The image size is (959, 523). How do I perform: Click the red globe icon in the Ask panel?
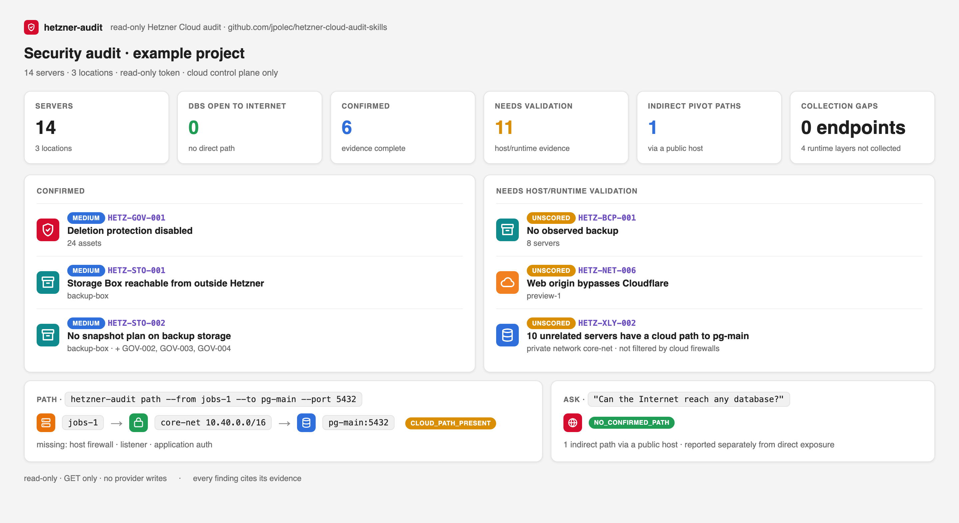(x=573, y=422)
